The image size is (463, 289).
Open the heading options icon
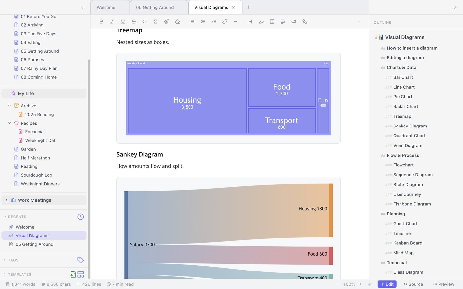[250, 22]
